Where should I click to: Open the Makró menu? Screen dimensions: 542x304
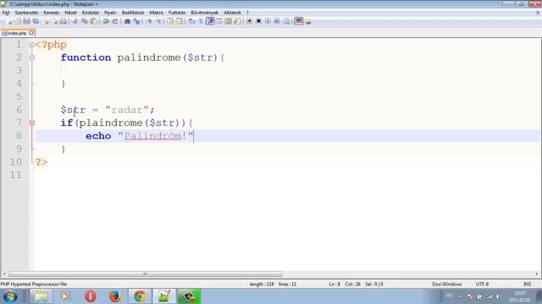click(x=156, y=13)
